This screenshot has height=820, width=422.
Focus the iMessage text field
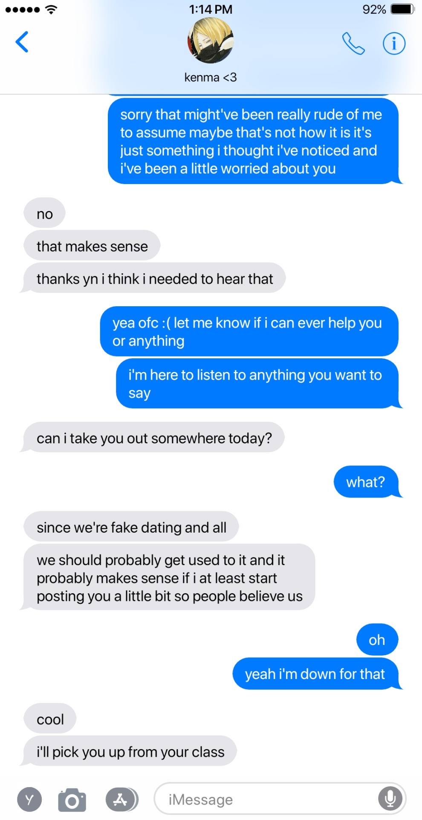(280, 799)
